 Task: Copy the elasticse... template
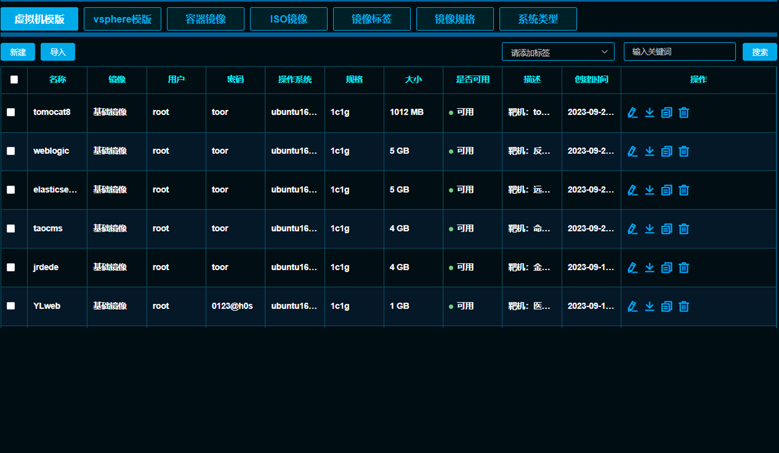[x=667, y=190]
